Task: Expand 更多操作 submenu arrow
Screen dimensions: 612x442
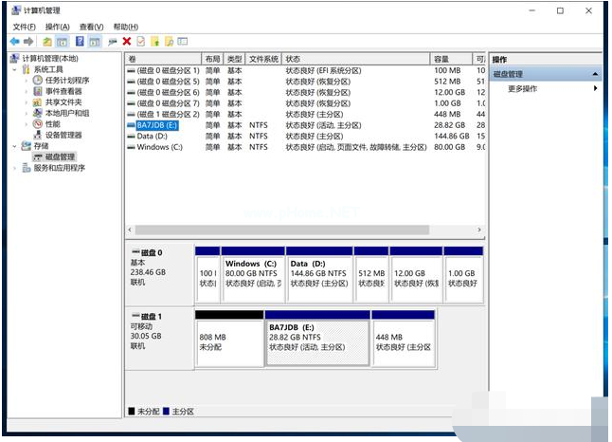Action: click(x=595, y=88)
